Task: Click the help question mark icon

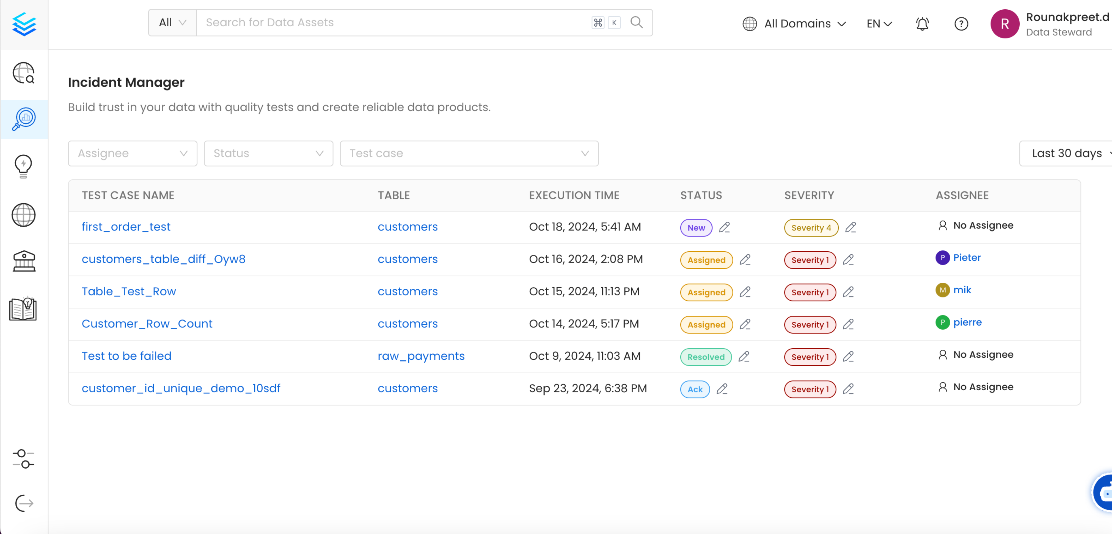Action: tap(961, 24)
